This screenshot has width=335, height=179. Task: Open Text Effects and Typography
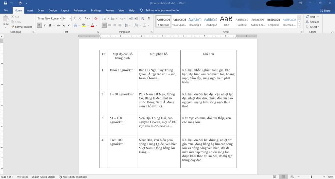click(76, 25)
